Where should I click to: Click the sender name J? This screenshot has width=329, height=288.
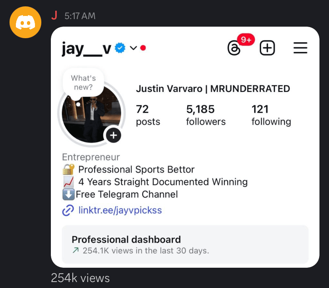54,16
